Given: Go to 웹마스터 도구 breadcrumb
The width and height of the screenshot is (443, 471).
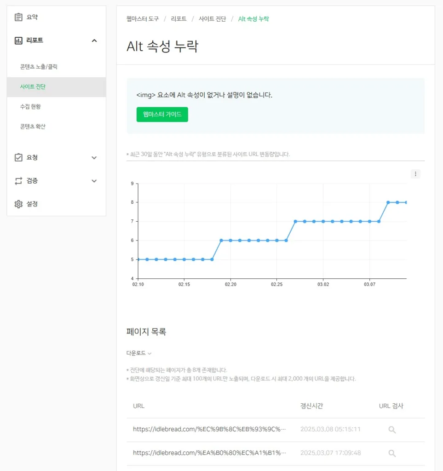Looking at the screenshot, I should (142, 18).
